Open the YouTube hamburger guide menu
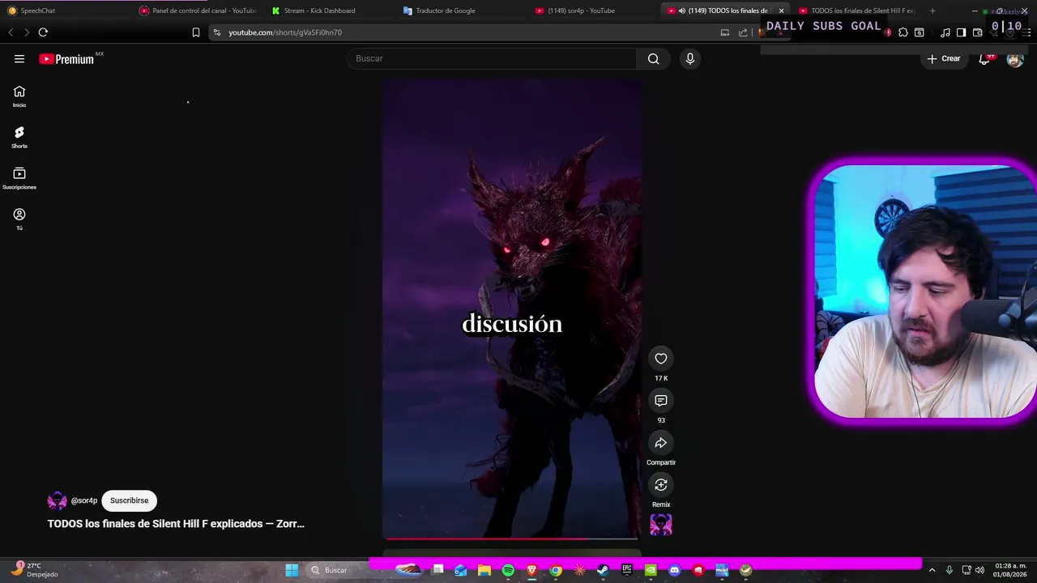The height and width of the screenshot is (583, 1037). coord(19,58)
